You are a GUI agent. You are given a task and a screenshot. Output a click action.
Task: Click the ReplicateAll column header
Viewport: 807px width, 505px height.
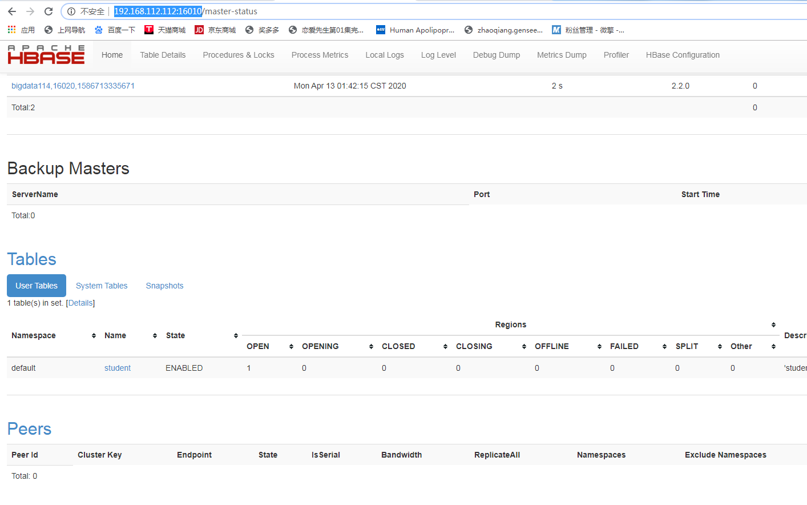497,455
